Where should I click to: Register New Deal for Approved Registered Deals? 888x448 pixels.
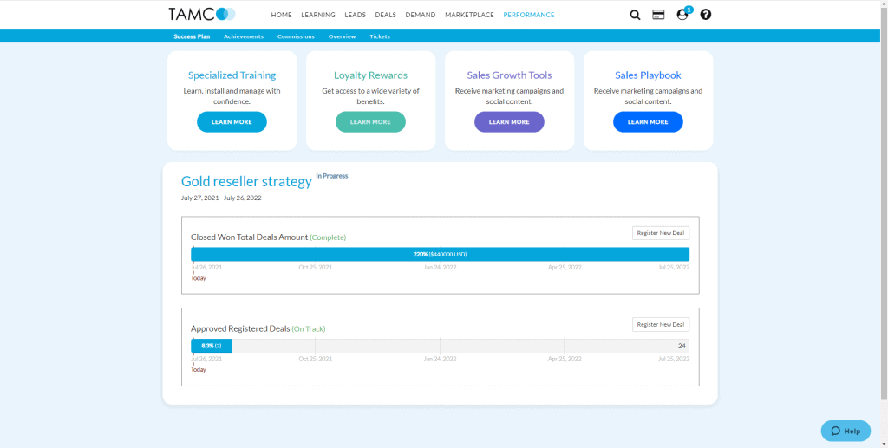(660, 324)
